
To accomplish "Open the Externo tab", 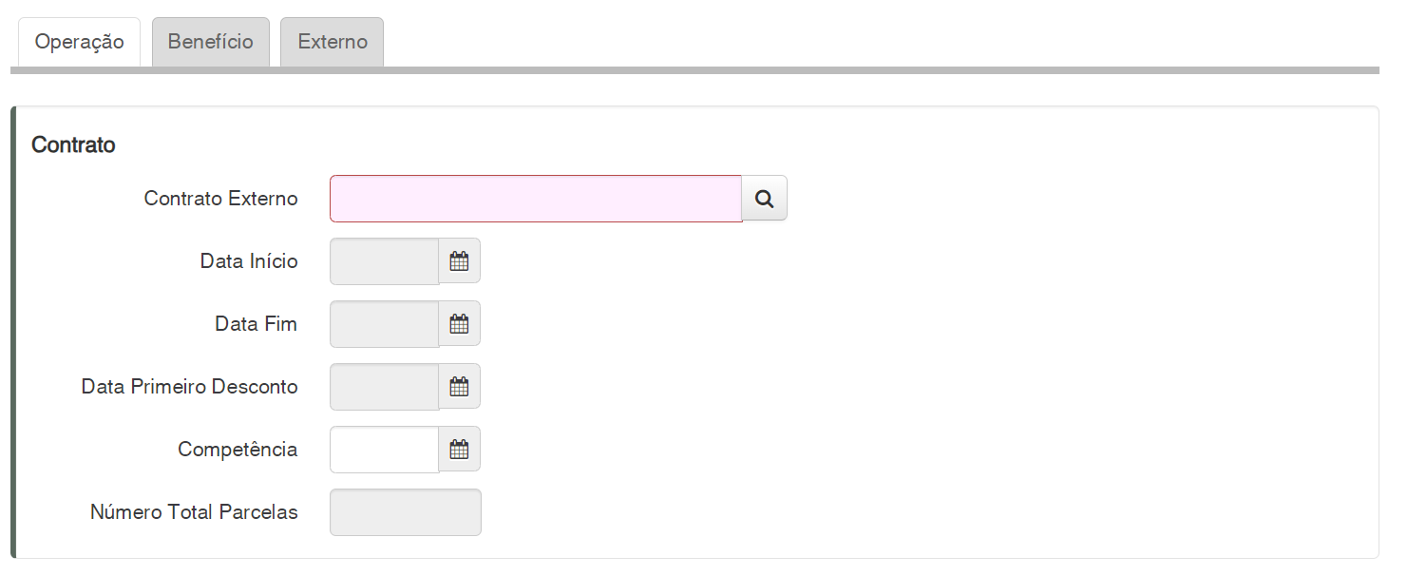I will tap(332, 42).
